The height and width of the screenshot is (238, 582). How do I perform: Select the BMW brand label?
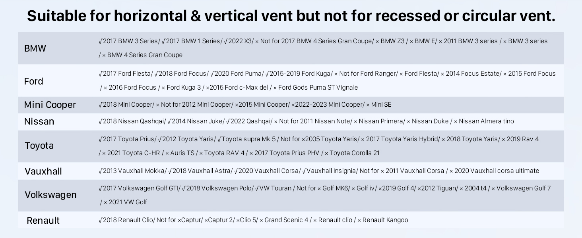tap(35, 48)
